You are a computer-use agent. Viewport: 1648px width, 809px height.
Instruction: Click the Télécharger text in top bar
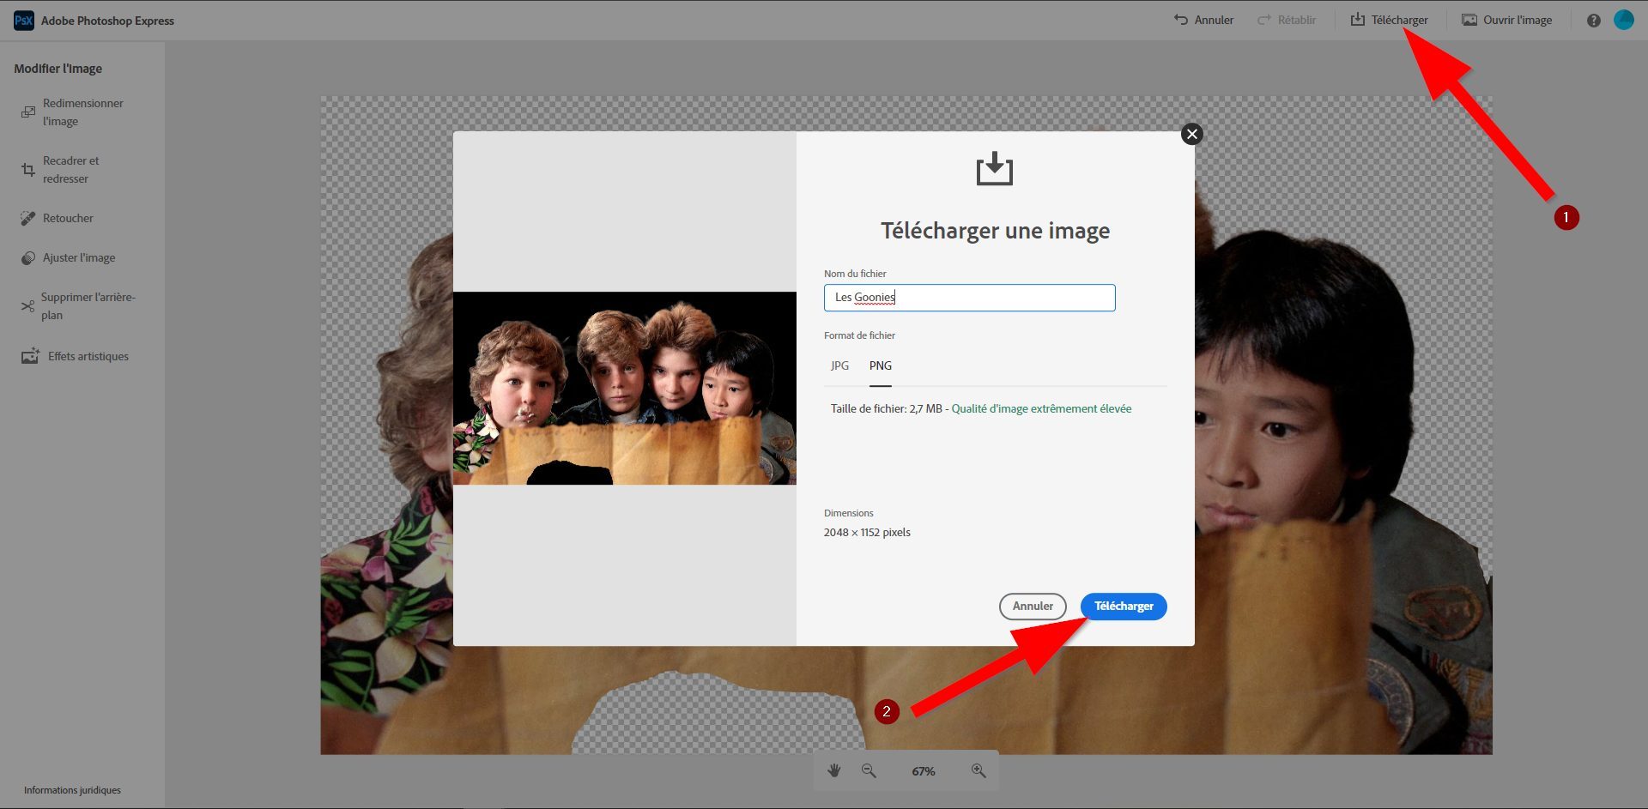point(1399,20)
